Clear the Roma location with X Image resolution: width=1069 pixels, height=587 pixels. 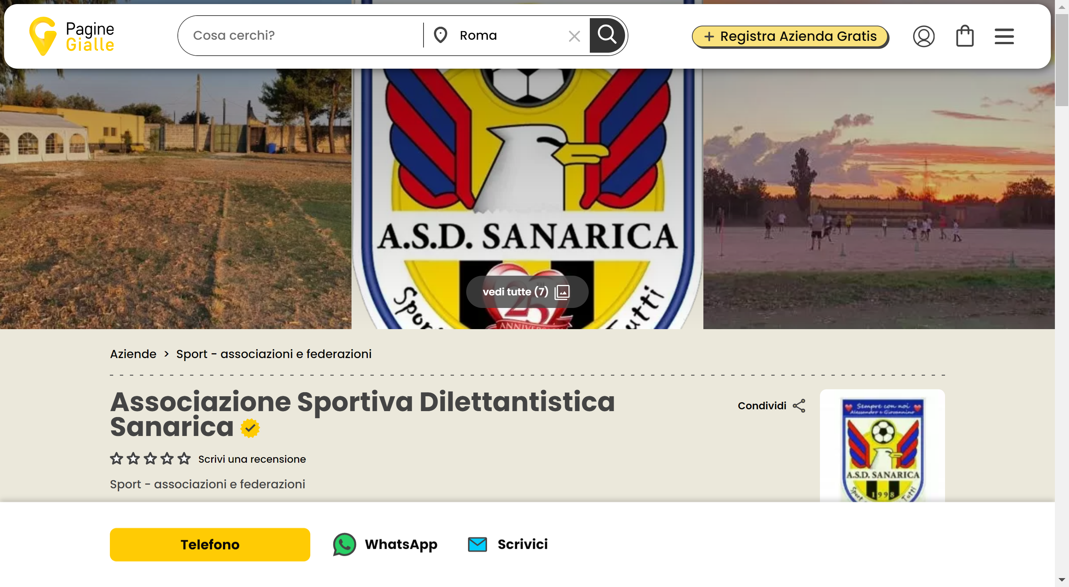tap(574, 36)
